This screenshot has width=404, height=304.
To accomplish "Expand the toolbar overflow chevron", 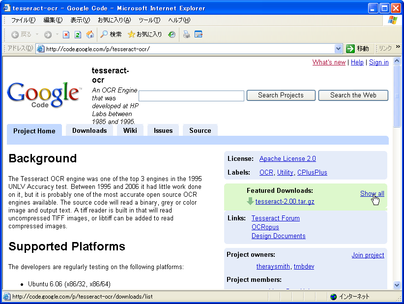I will pos(398,46).
